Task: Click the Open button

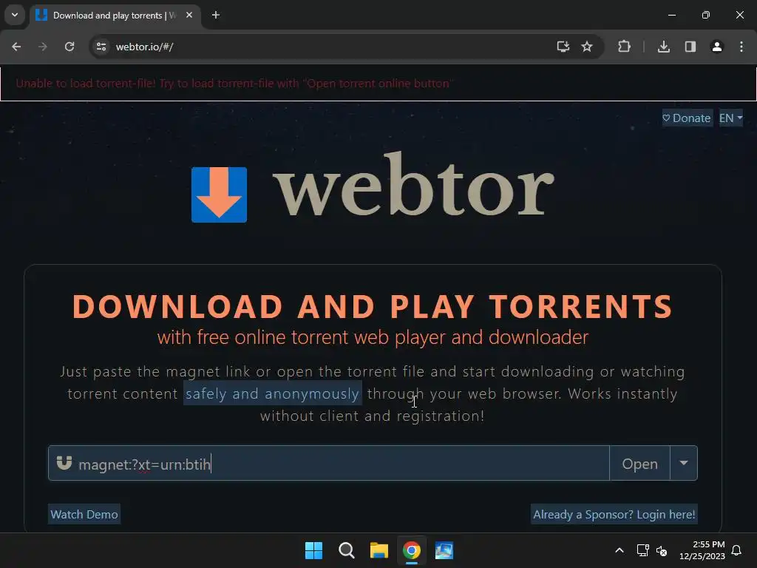Action: click(x=639, y=463)
